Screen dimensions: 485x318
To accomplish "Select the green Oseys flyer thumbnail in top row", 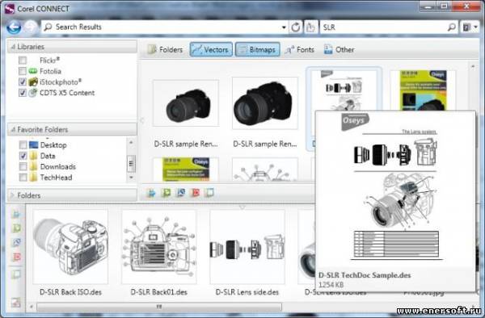I will [423, 90].
